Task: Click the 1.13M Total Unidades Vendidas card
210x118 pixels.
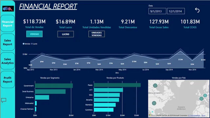Action: point(97,24)
